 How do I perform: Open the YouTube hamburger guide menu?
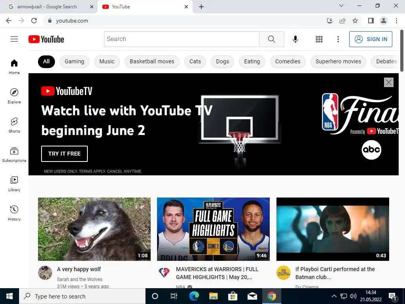[x=14, y=39]
